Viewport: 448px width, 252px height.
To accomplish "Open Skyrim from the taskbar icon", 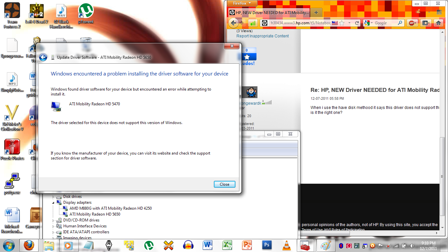I will click(109, 245).
